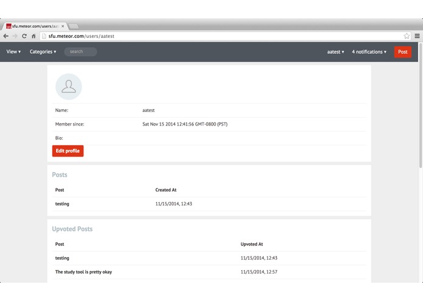This screenshot has height=301, width=423.
Task: Open the browser hamburger menu
Action: pyautogui.click(x=417, y=36)
